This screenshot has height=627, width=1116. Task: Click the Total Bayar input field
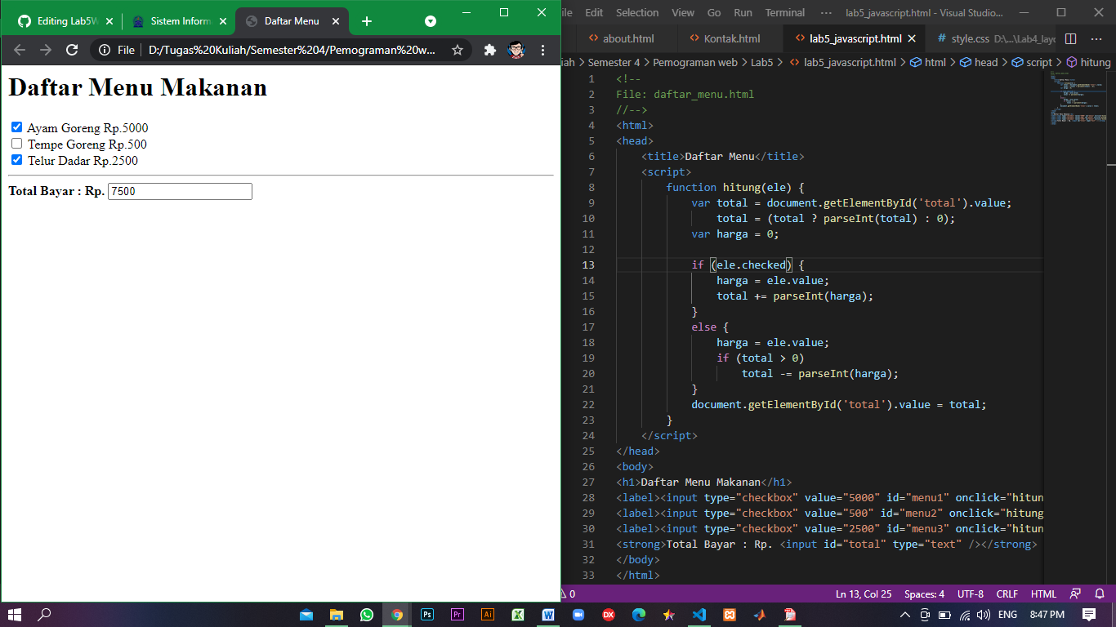(x=180, y=191)
